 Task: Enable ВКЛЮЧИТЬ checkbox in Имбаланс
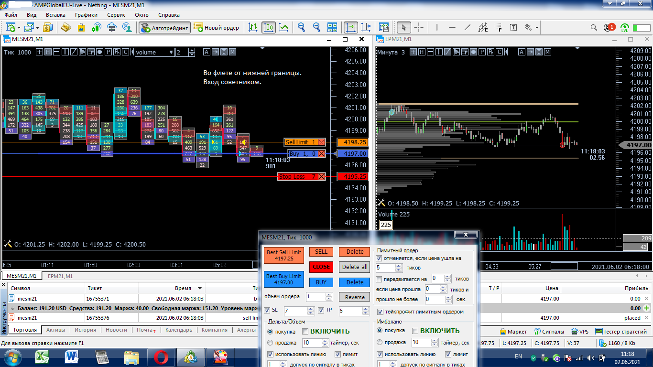tap(415, 331)
